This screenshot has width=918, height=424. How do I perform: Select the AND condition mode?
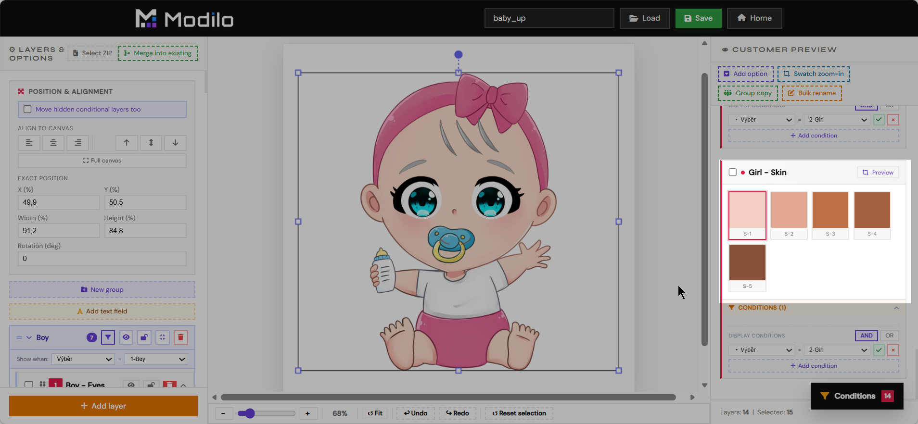click(866, 336)
